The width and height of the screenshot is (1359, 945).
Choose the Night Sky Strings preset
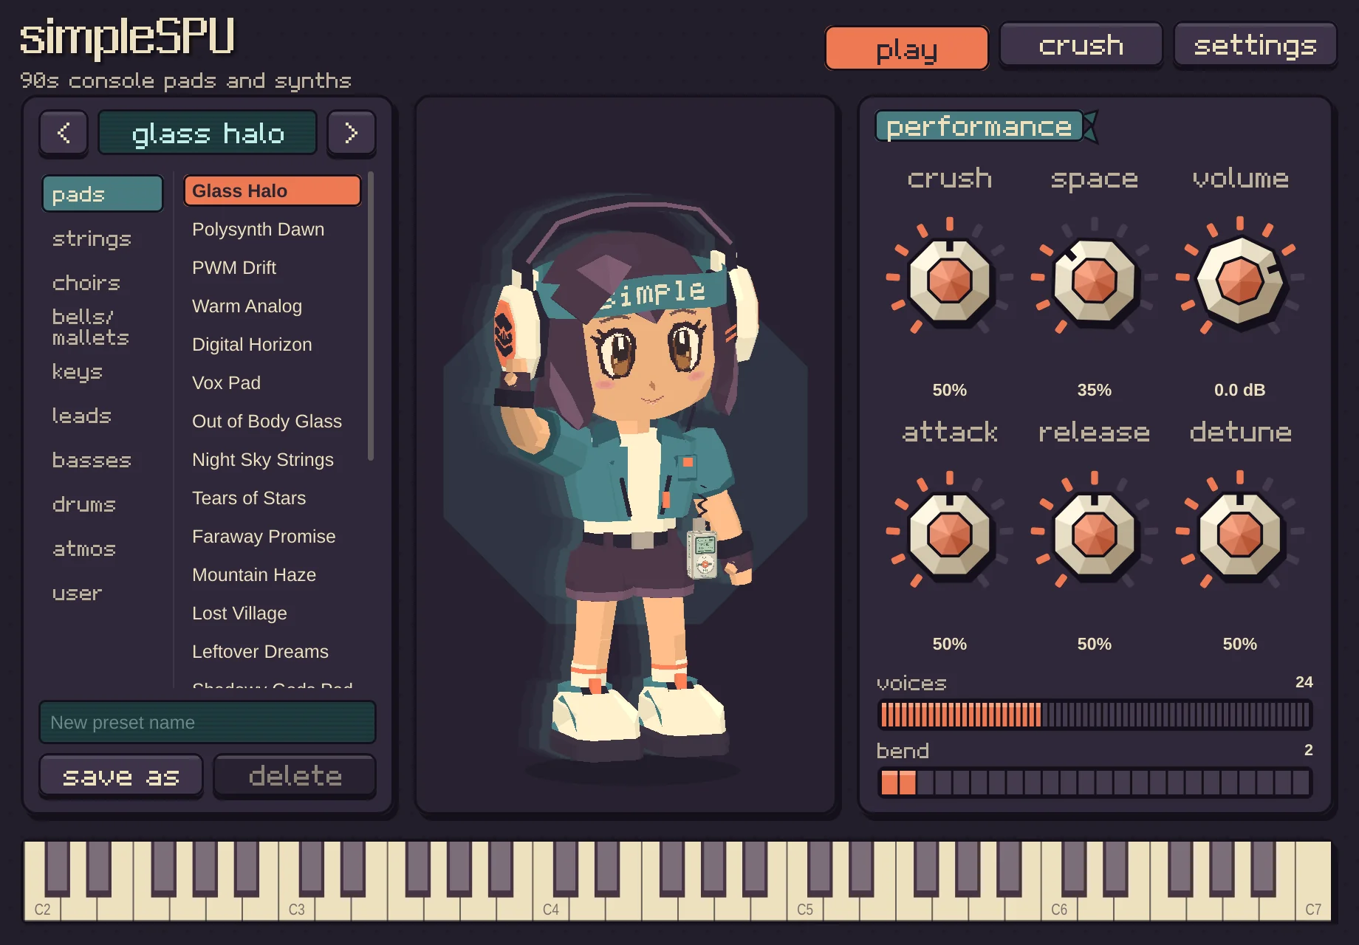[x=273, y=459]
